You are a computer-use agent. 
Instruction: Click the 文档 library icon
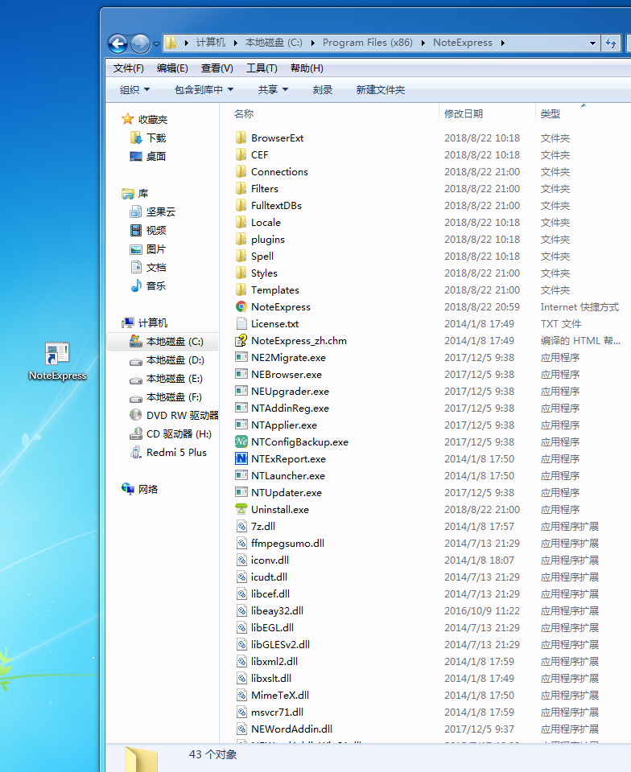[136, 267]
